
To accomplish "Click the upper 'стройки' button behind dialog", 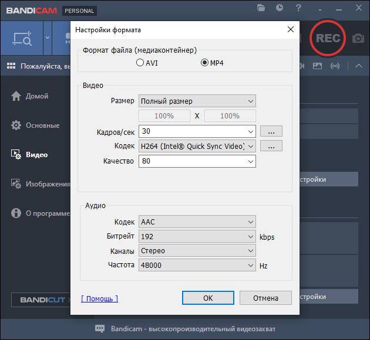I will 329,179.
